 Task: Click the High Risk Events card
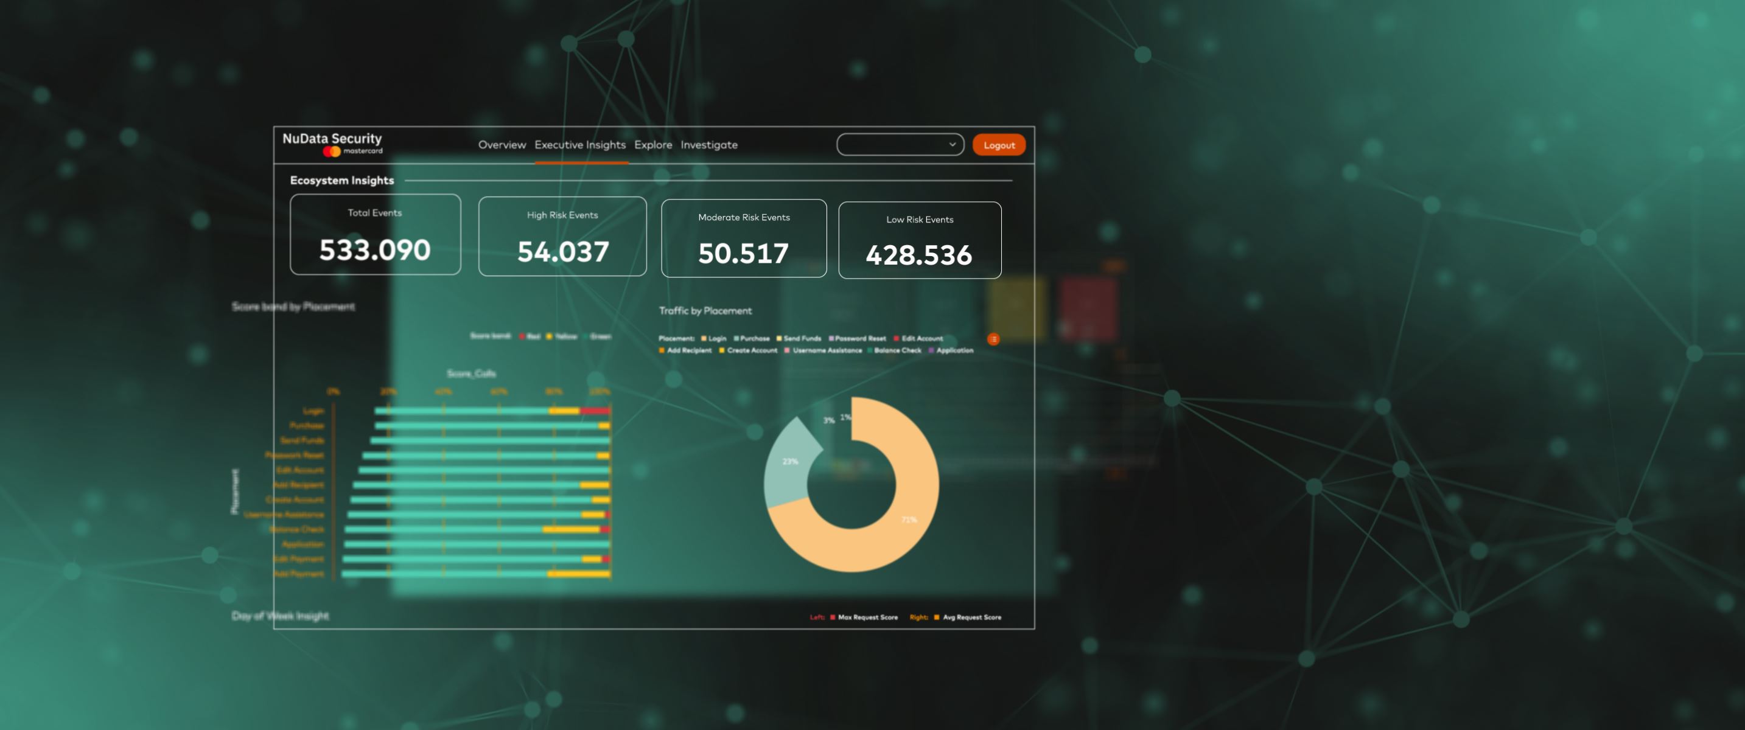click(x=562, y=236)
